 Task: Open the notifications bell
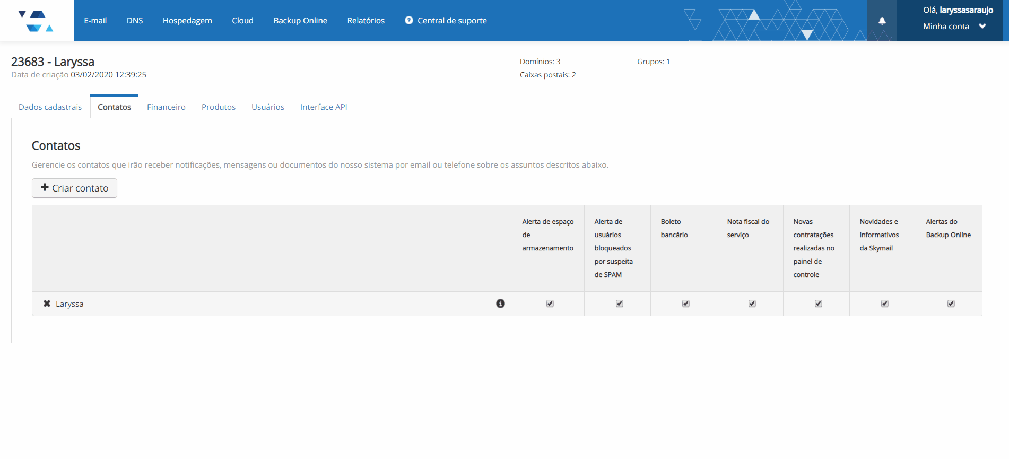[x=882, y=21]
